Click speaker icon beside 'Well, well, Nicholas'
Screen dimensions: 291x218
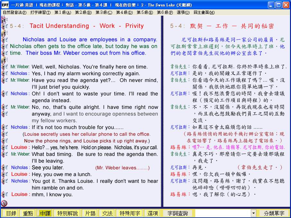[x=4, y=67]
